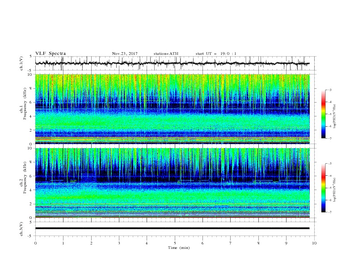The width and height of the screenshot is (354, 273).
Task: Click the flat ch.3 voltage trace
Action: pos(172,228)
